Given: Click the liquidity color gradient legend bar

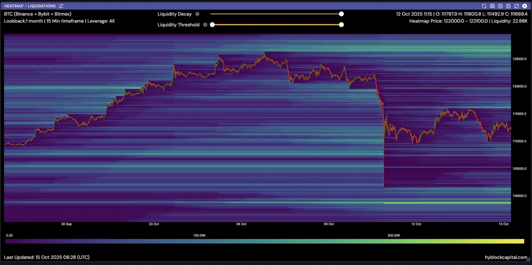Looking at the screenshot, I should 264,241.
